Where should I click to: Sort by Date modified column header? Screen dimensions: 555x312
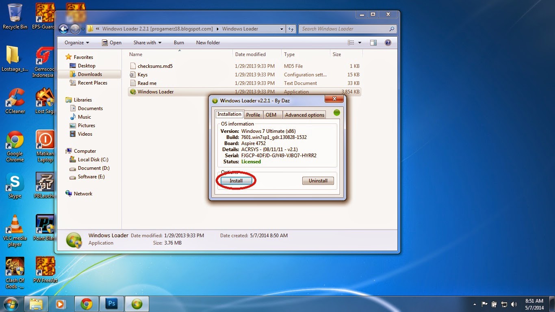(x=257, y=54)
